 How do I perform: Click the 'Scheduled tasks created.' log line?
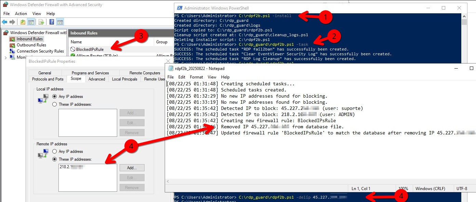pyautogui.click(x=227, y=90)
